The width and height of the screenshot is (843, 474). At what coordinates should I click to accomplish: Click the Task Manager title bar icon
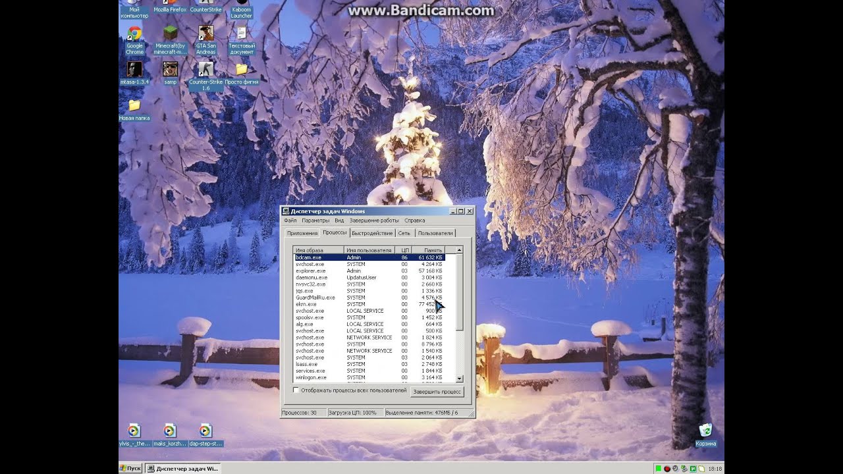286,211
